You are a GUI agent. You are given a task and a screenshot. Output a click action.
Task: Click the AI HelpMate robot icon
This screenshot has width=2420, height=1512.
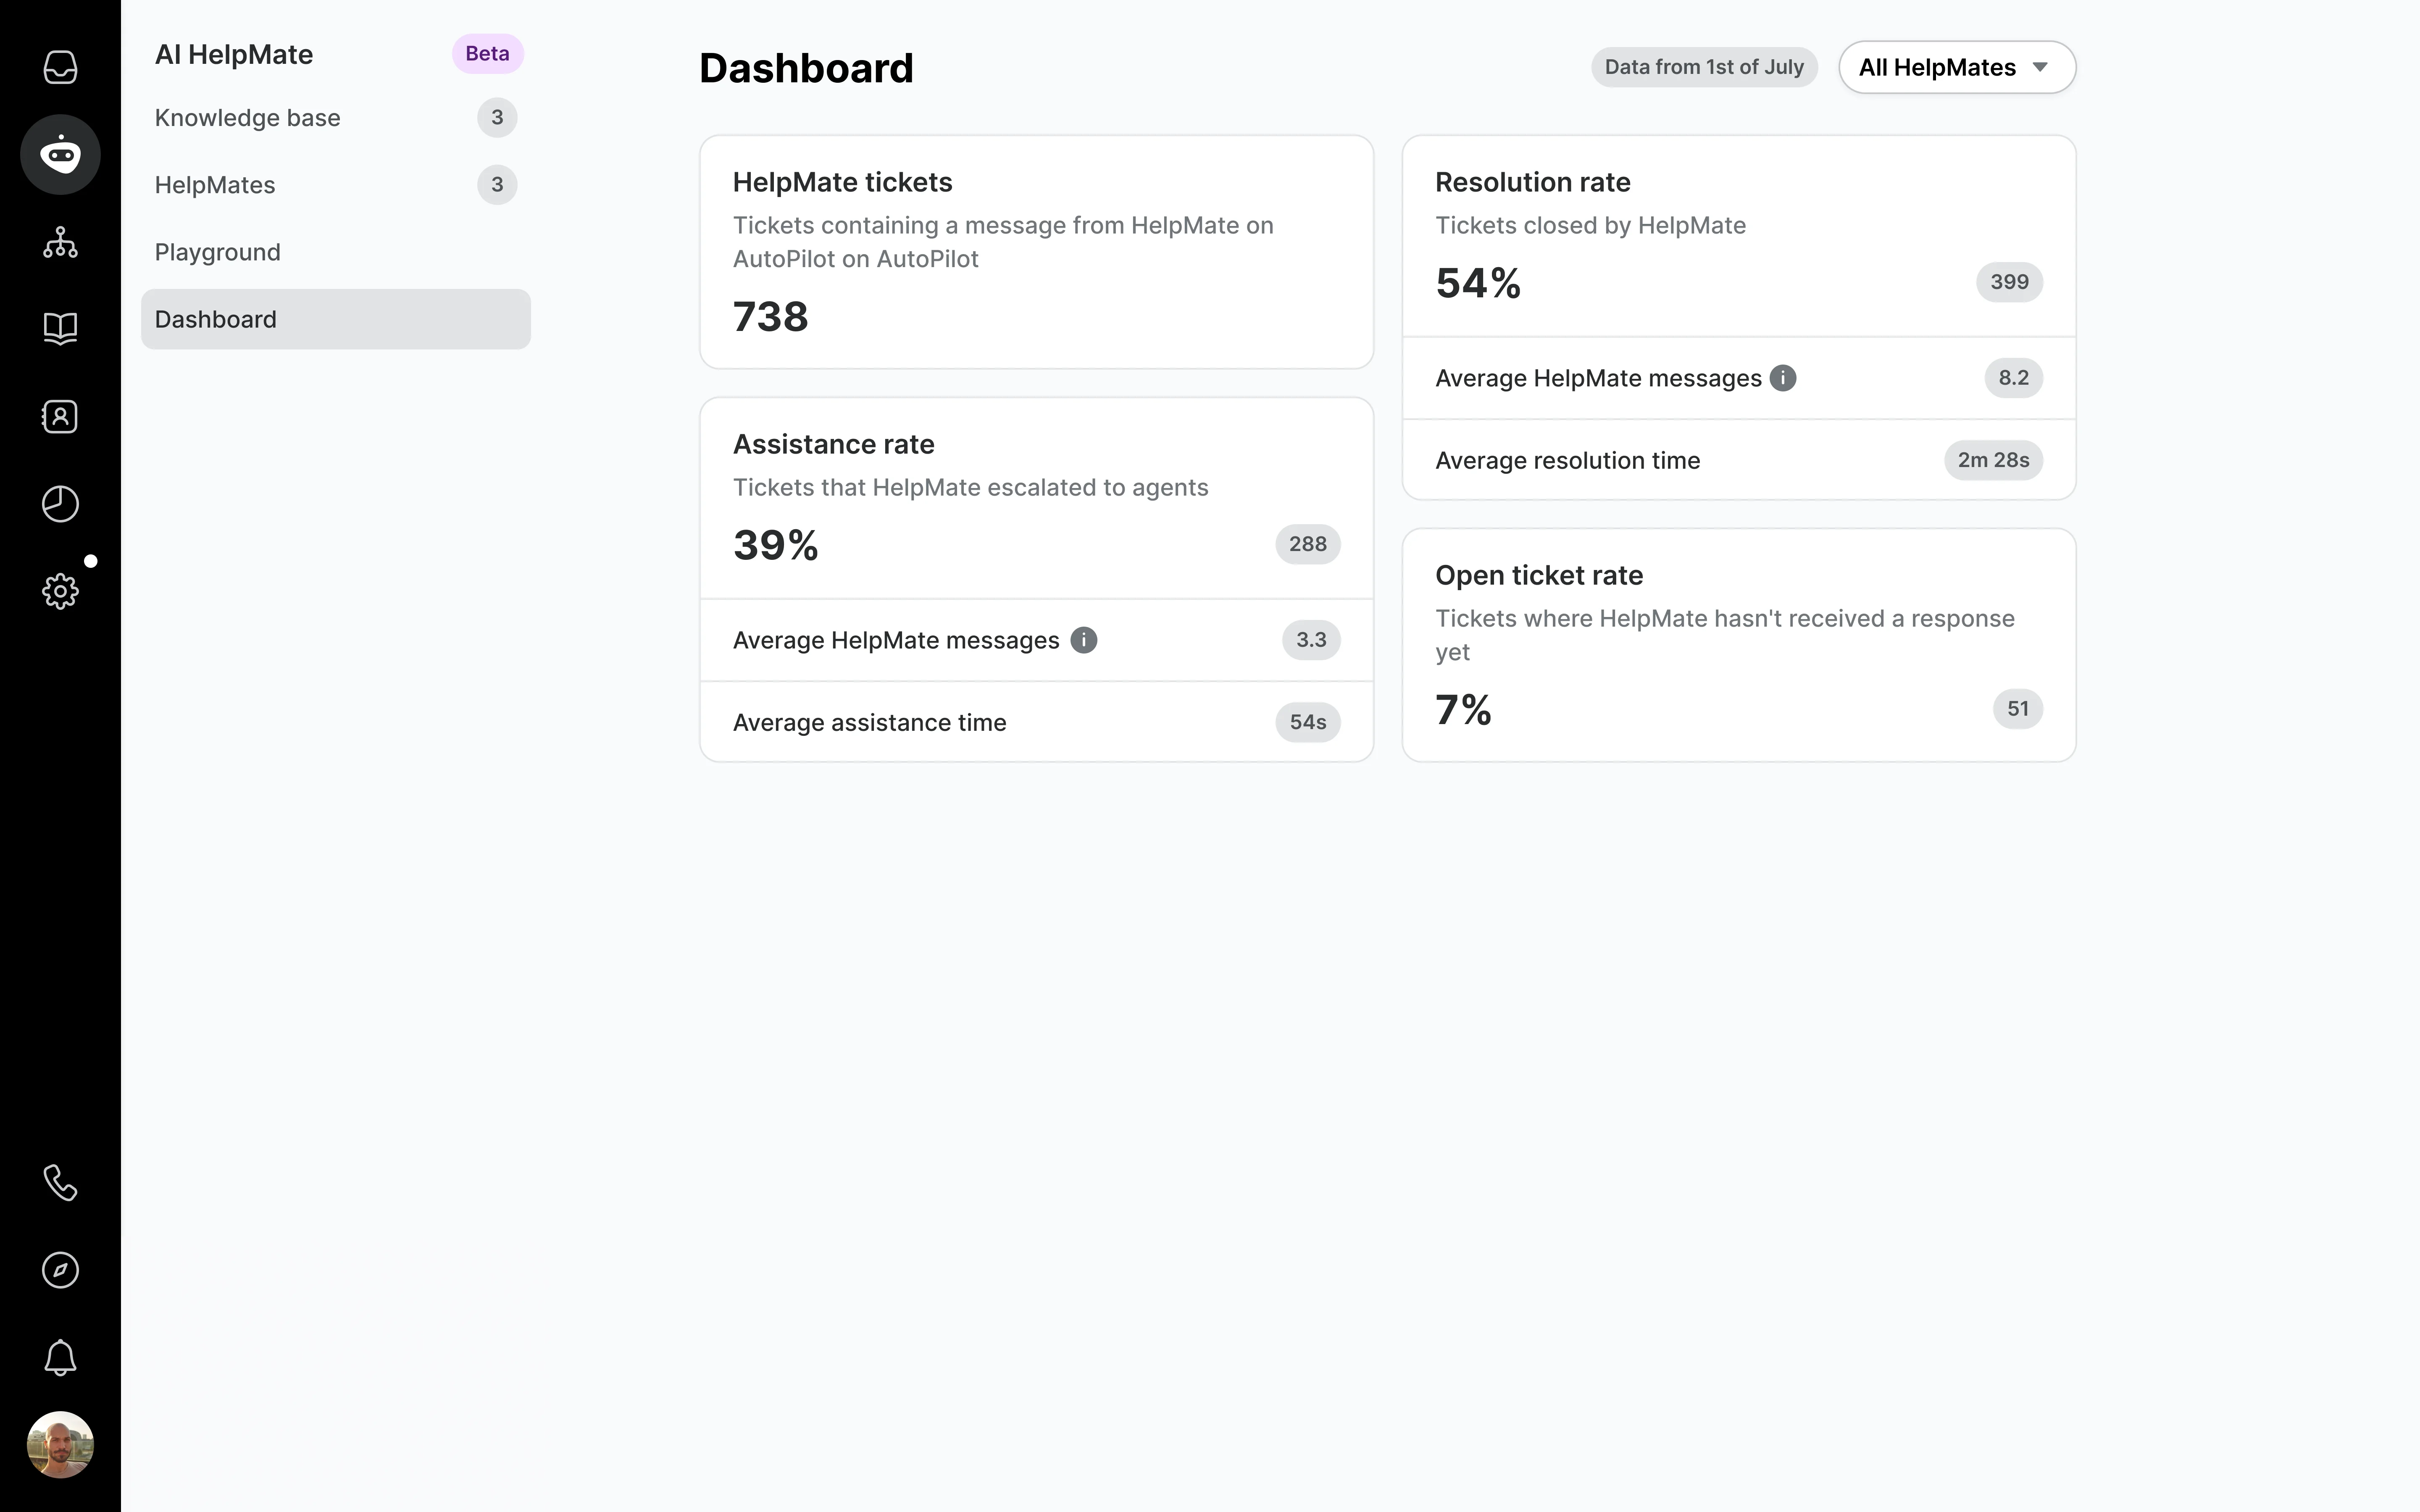click(60, 155)
